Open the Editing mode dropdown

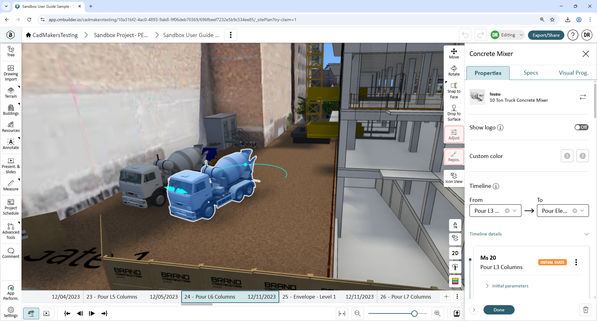pos(507,35)
